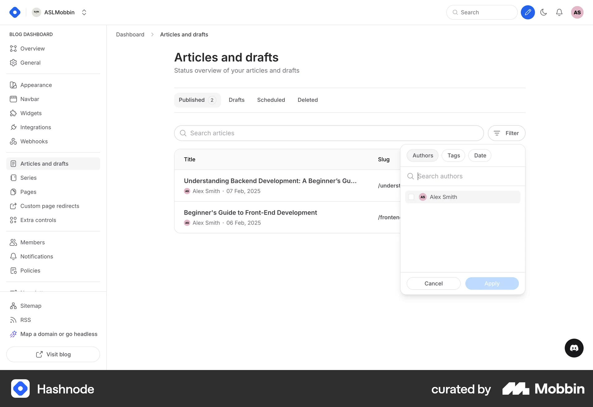Open Overview in the sidebar

coord(53,48)
